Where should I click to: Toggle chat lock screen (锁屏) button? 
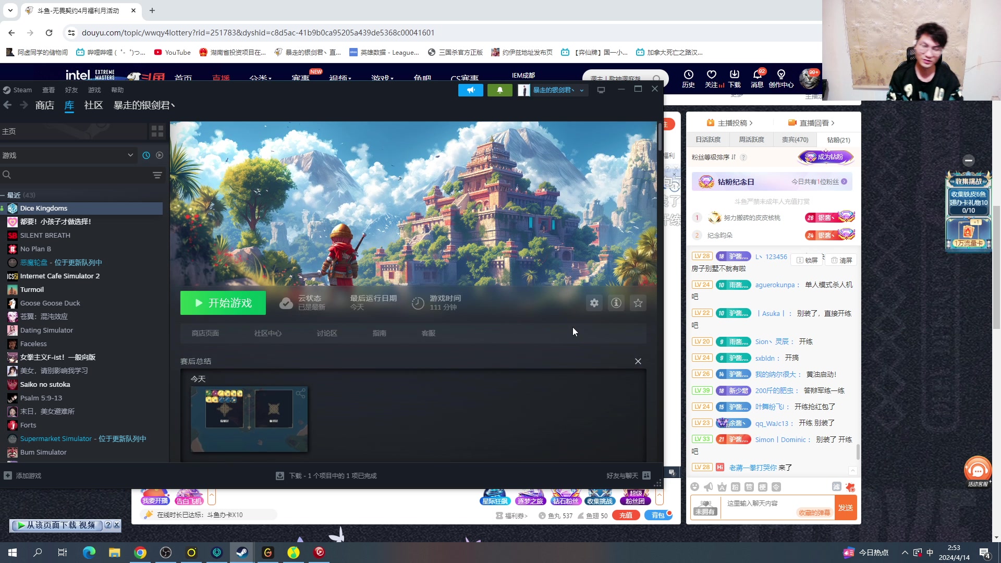coord(807,260)
